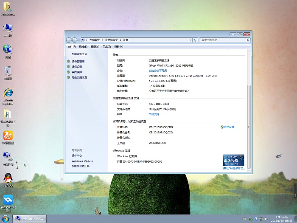Image resolution: width=297 pixels, height=223 pixels.
Task: Launch the UC Browser desktop icon
Action: (x=8, y=138)
